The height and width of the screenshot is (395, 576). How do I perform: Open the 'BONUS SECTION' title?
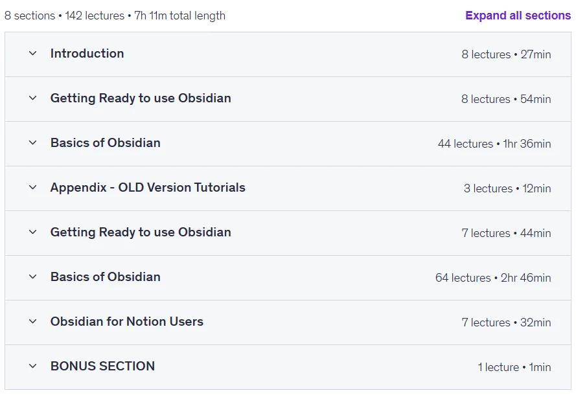pos(102,366)
